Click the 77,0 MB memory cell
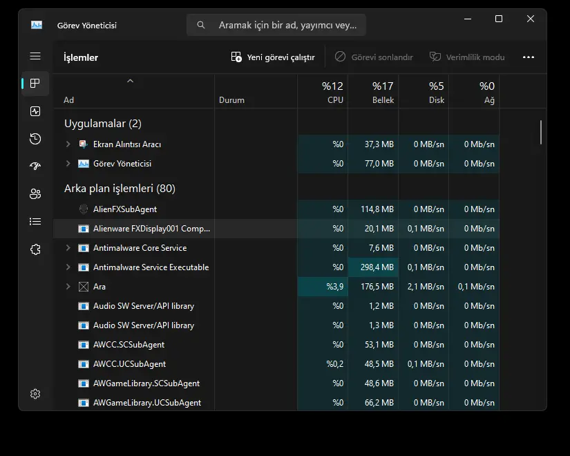570x456 pixels. (x=373, y=164)
